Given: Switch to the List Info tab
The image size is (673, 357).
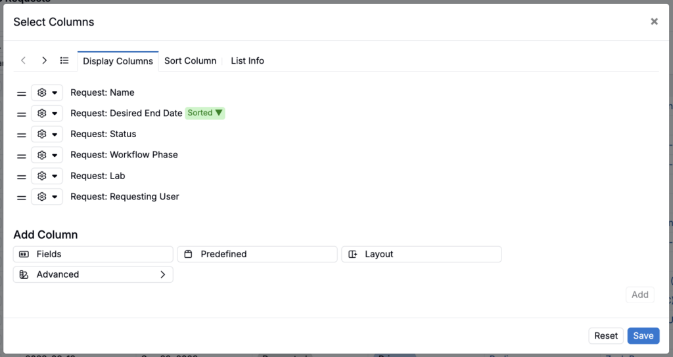Looking at the screenshot, I should [x=247, y=61].
